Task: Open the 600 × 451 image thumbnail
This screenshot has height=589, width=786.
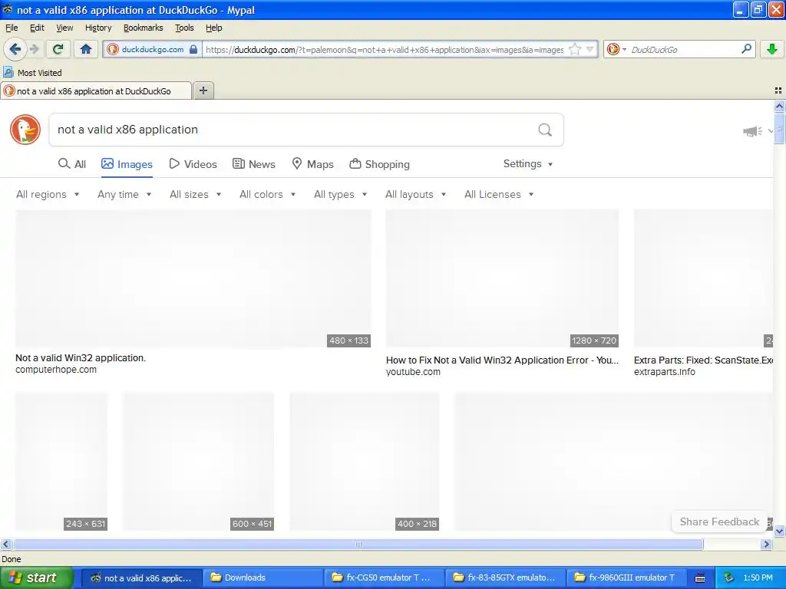Action: [198, 462]
